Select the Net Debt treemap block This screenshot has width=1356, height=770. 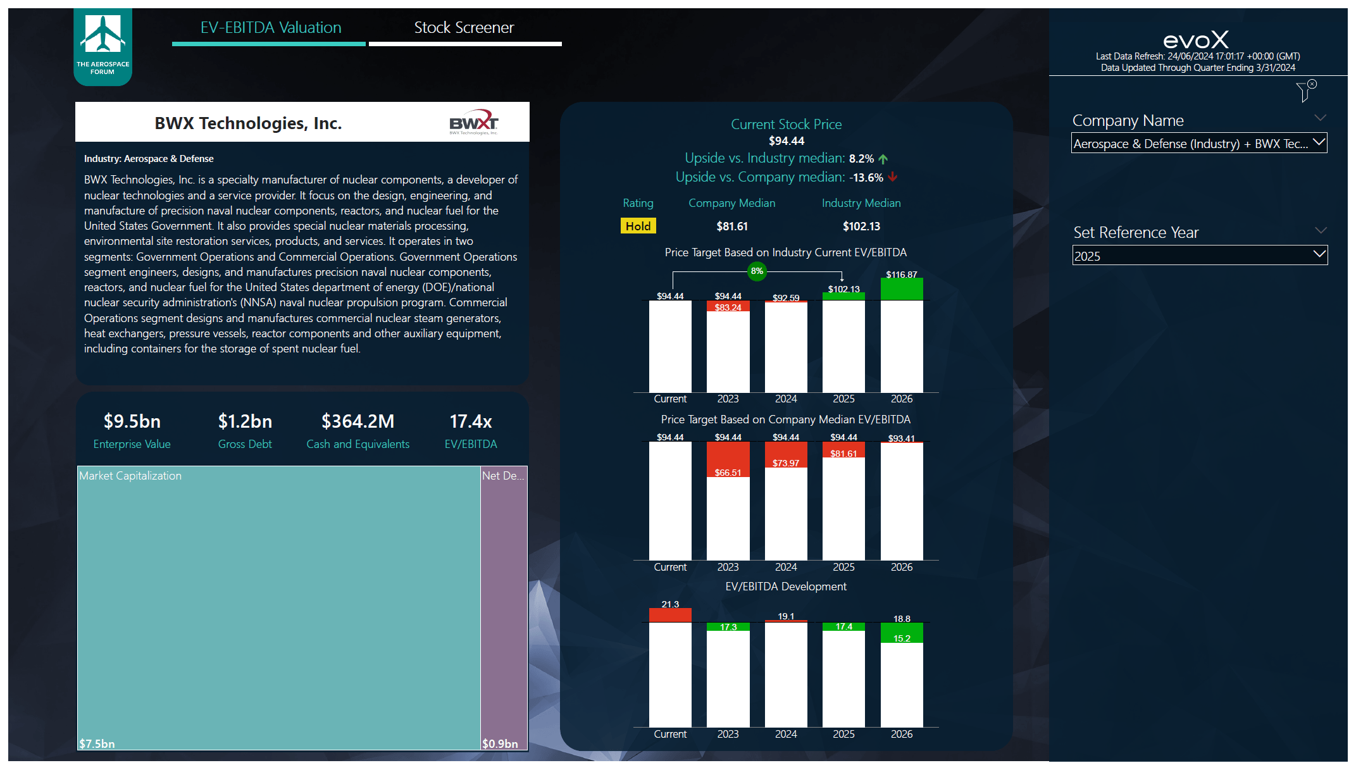click(x=504, y=608)
